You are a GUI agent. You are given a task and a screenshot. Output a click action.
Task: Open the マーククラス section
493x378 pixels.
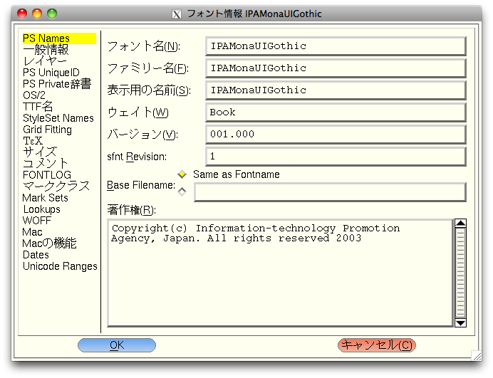pyautogui.click(x=56, y=187)
